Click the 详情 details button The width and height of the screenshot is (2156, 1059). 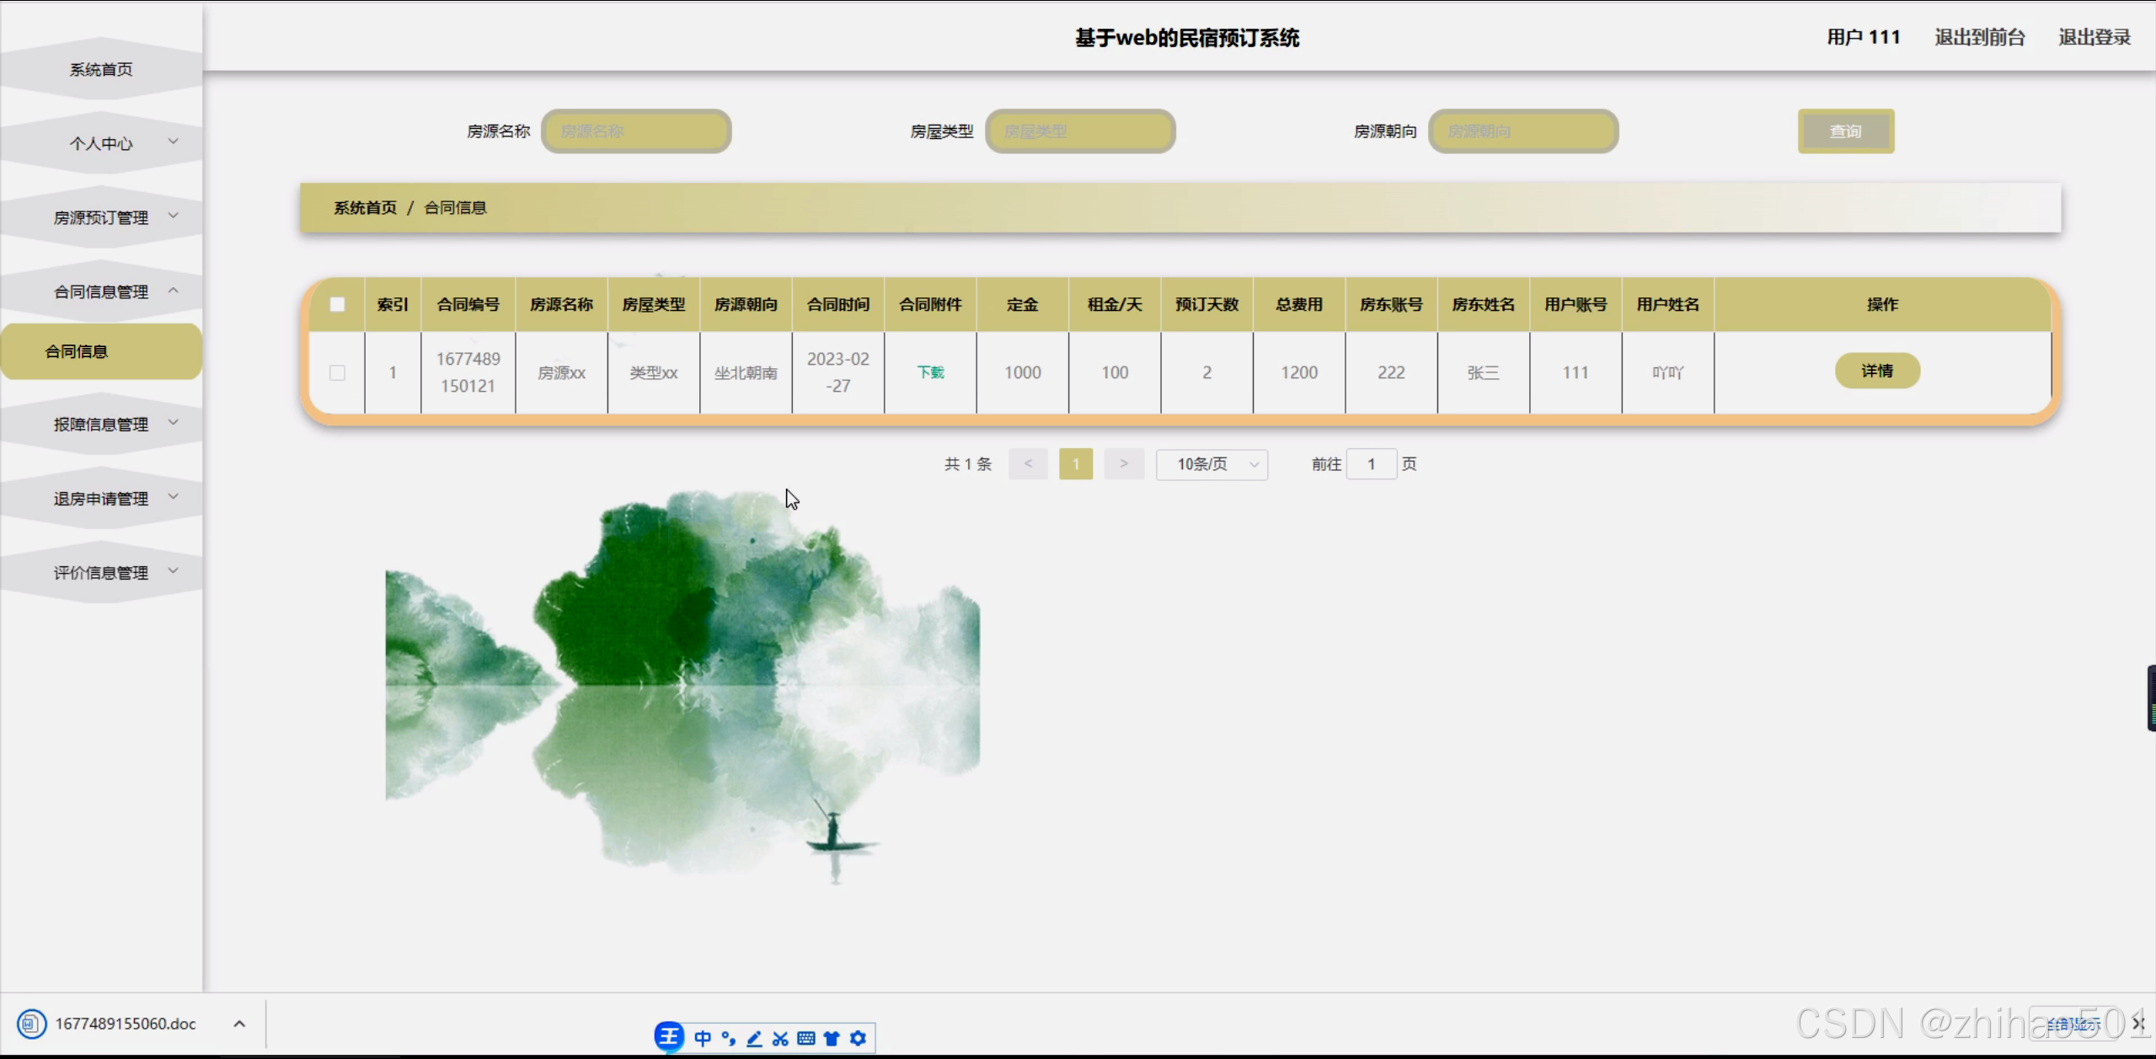tap(1878, 371)
